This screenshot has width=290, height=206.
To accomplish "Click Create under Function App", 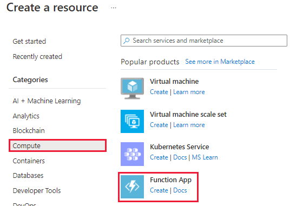I will click(159, 190).
